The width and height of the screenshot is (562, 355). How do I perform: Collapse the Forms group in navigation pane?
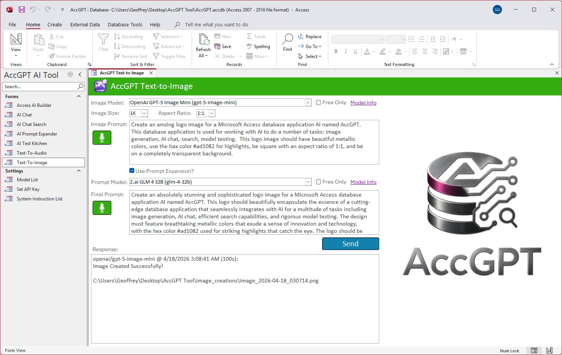coord(79,97)
